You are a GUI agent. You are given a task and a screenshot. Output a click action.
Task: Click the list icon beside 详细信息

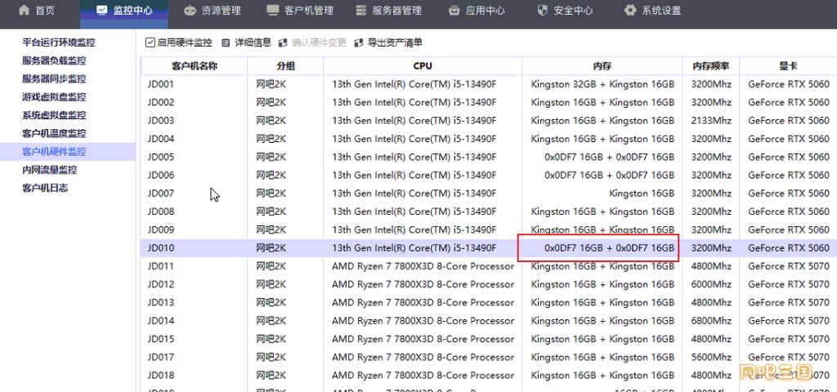click(x=226, y=42)
